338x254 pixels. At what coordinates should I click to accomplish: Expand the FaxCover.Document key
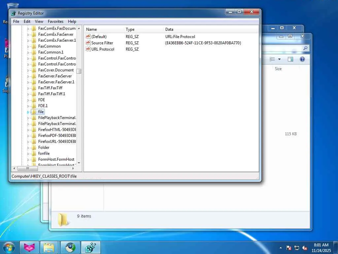(28, 70)
